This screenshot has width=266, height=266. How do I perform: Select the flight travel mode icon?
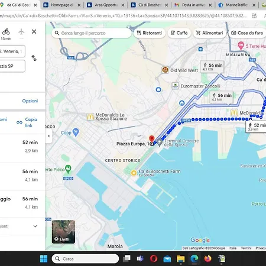tap(21, 32)
